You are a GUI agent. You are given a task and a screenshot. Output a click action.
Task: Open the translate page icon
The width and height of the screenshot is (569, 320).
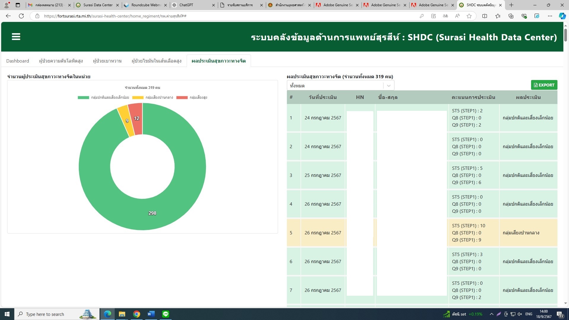(445, 16)
